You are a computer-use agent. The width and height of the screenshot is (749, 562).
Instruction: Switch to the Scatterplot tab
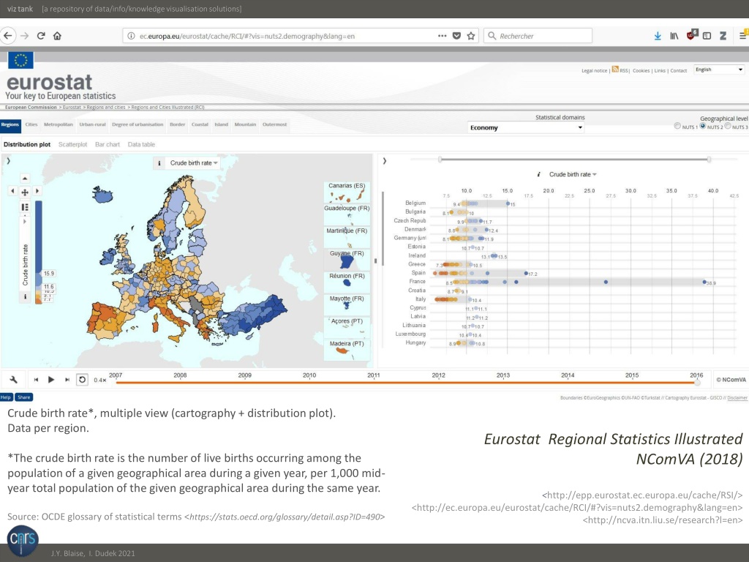point(72,144)
